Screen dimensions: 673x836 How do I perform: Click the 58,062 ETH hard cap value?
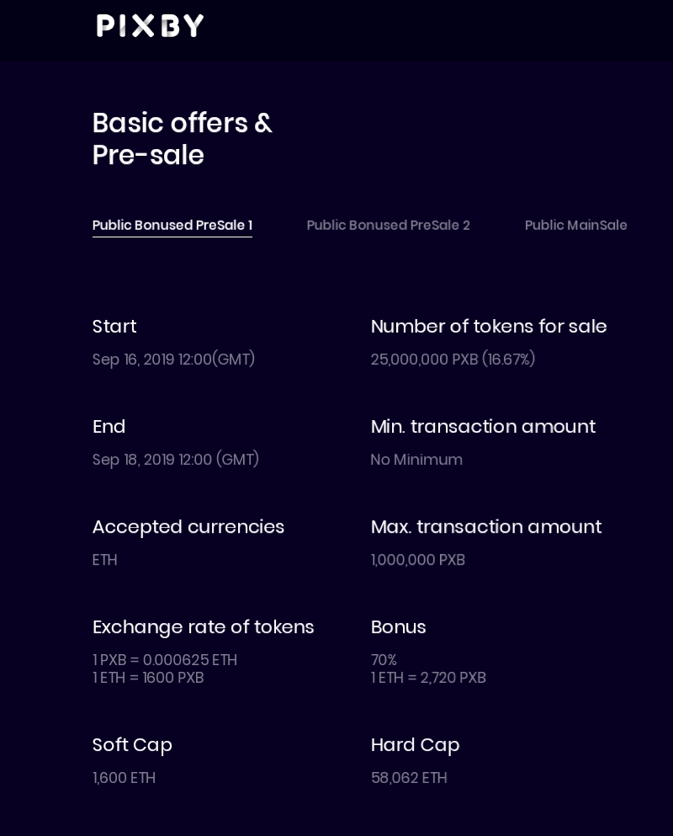[409, 778]
